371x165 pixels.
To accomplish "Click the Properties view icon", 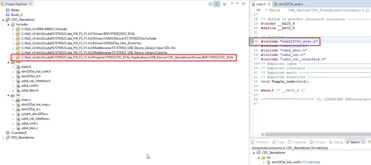I will (x=290, y=142).
